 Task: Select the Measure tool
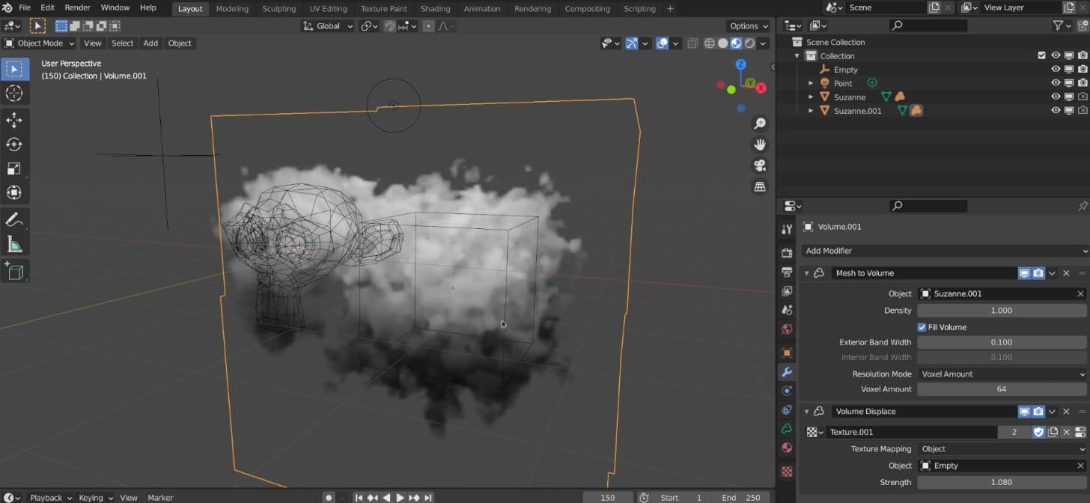pyautogui.click(x=14, y=245)
